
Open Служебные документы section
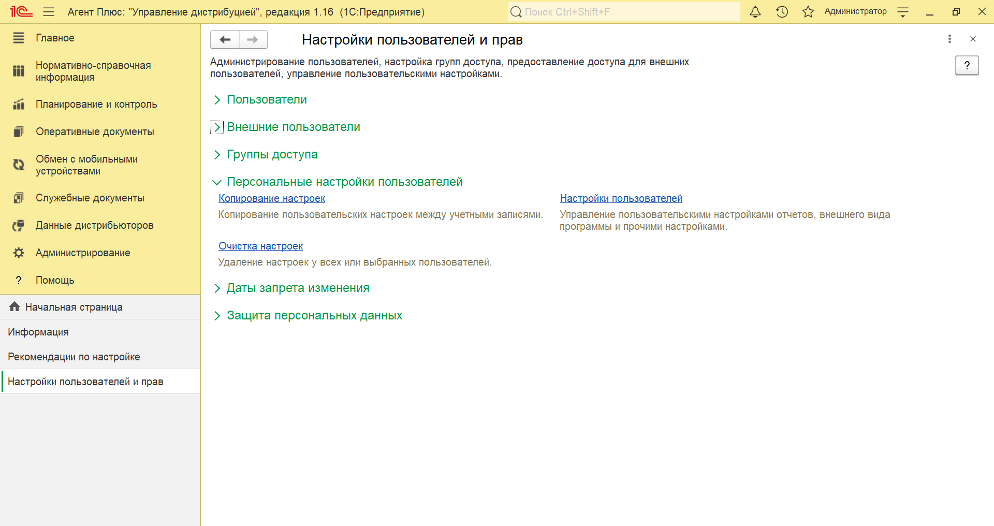point(100,198)
